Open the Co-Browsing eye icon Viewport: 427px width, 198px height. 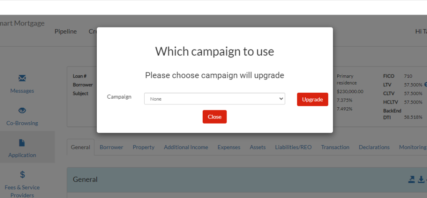pyautogui.click(x=22, y=110)
